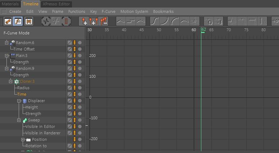Click frame 50 on the ruler
This screenshot has width=279, height=153.
click(159, 30)
